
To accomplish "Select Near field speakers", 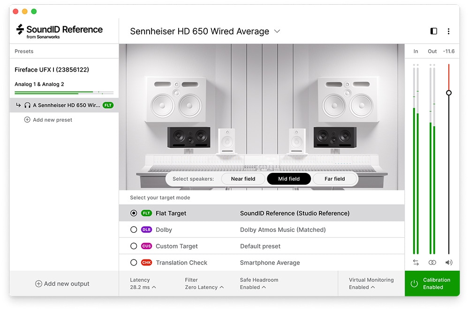I will tap(243, 179).
